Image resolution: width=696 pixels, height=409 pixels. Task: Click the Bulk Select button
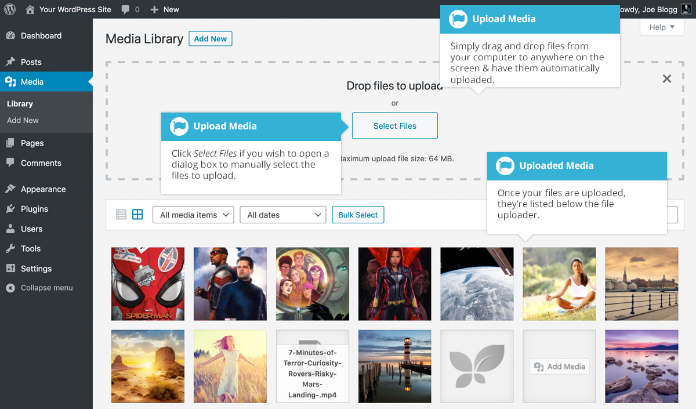tap(358, 215)
